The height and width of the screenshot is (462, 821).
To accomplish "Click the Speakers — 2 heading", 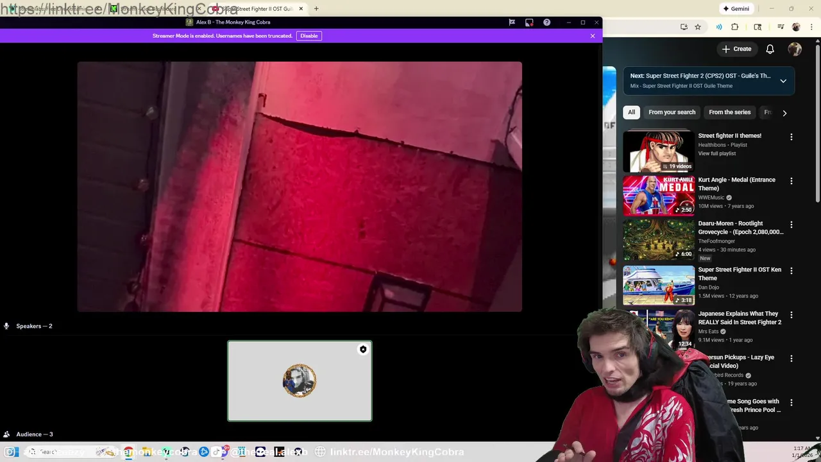I will coord(34,326).
